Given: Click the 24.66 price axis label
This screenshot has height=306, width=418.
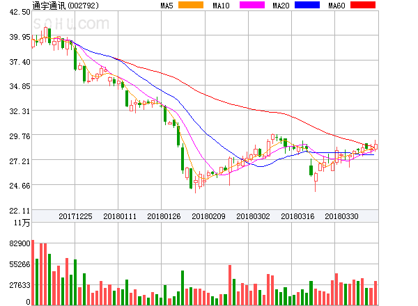Looking at the screenshot, I should click(x=20, y=186).
